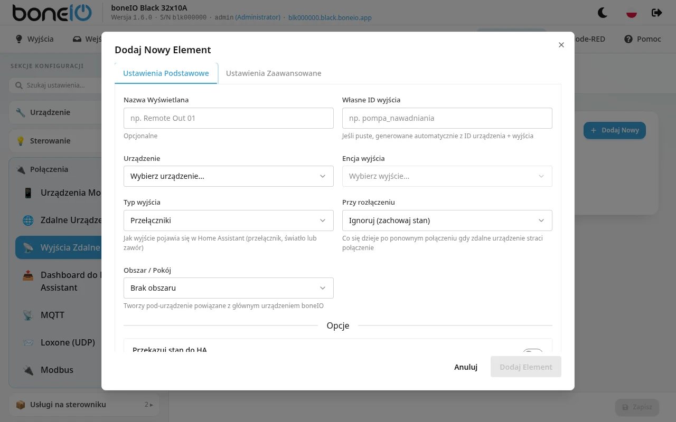Screen dimensions: 676x422
Task: Click the bulb icon next to Sterowanie
Action: point(21,141)
